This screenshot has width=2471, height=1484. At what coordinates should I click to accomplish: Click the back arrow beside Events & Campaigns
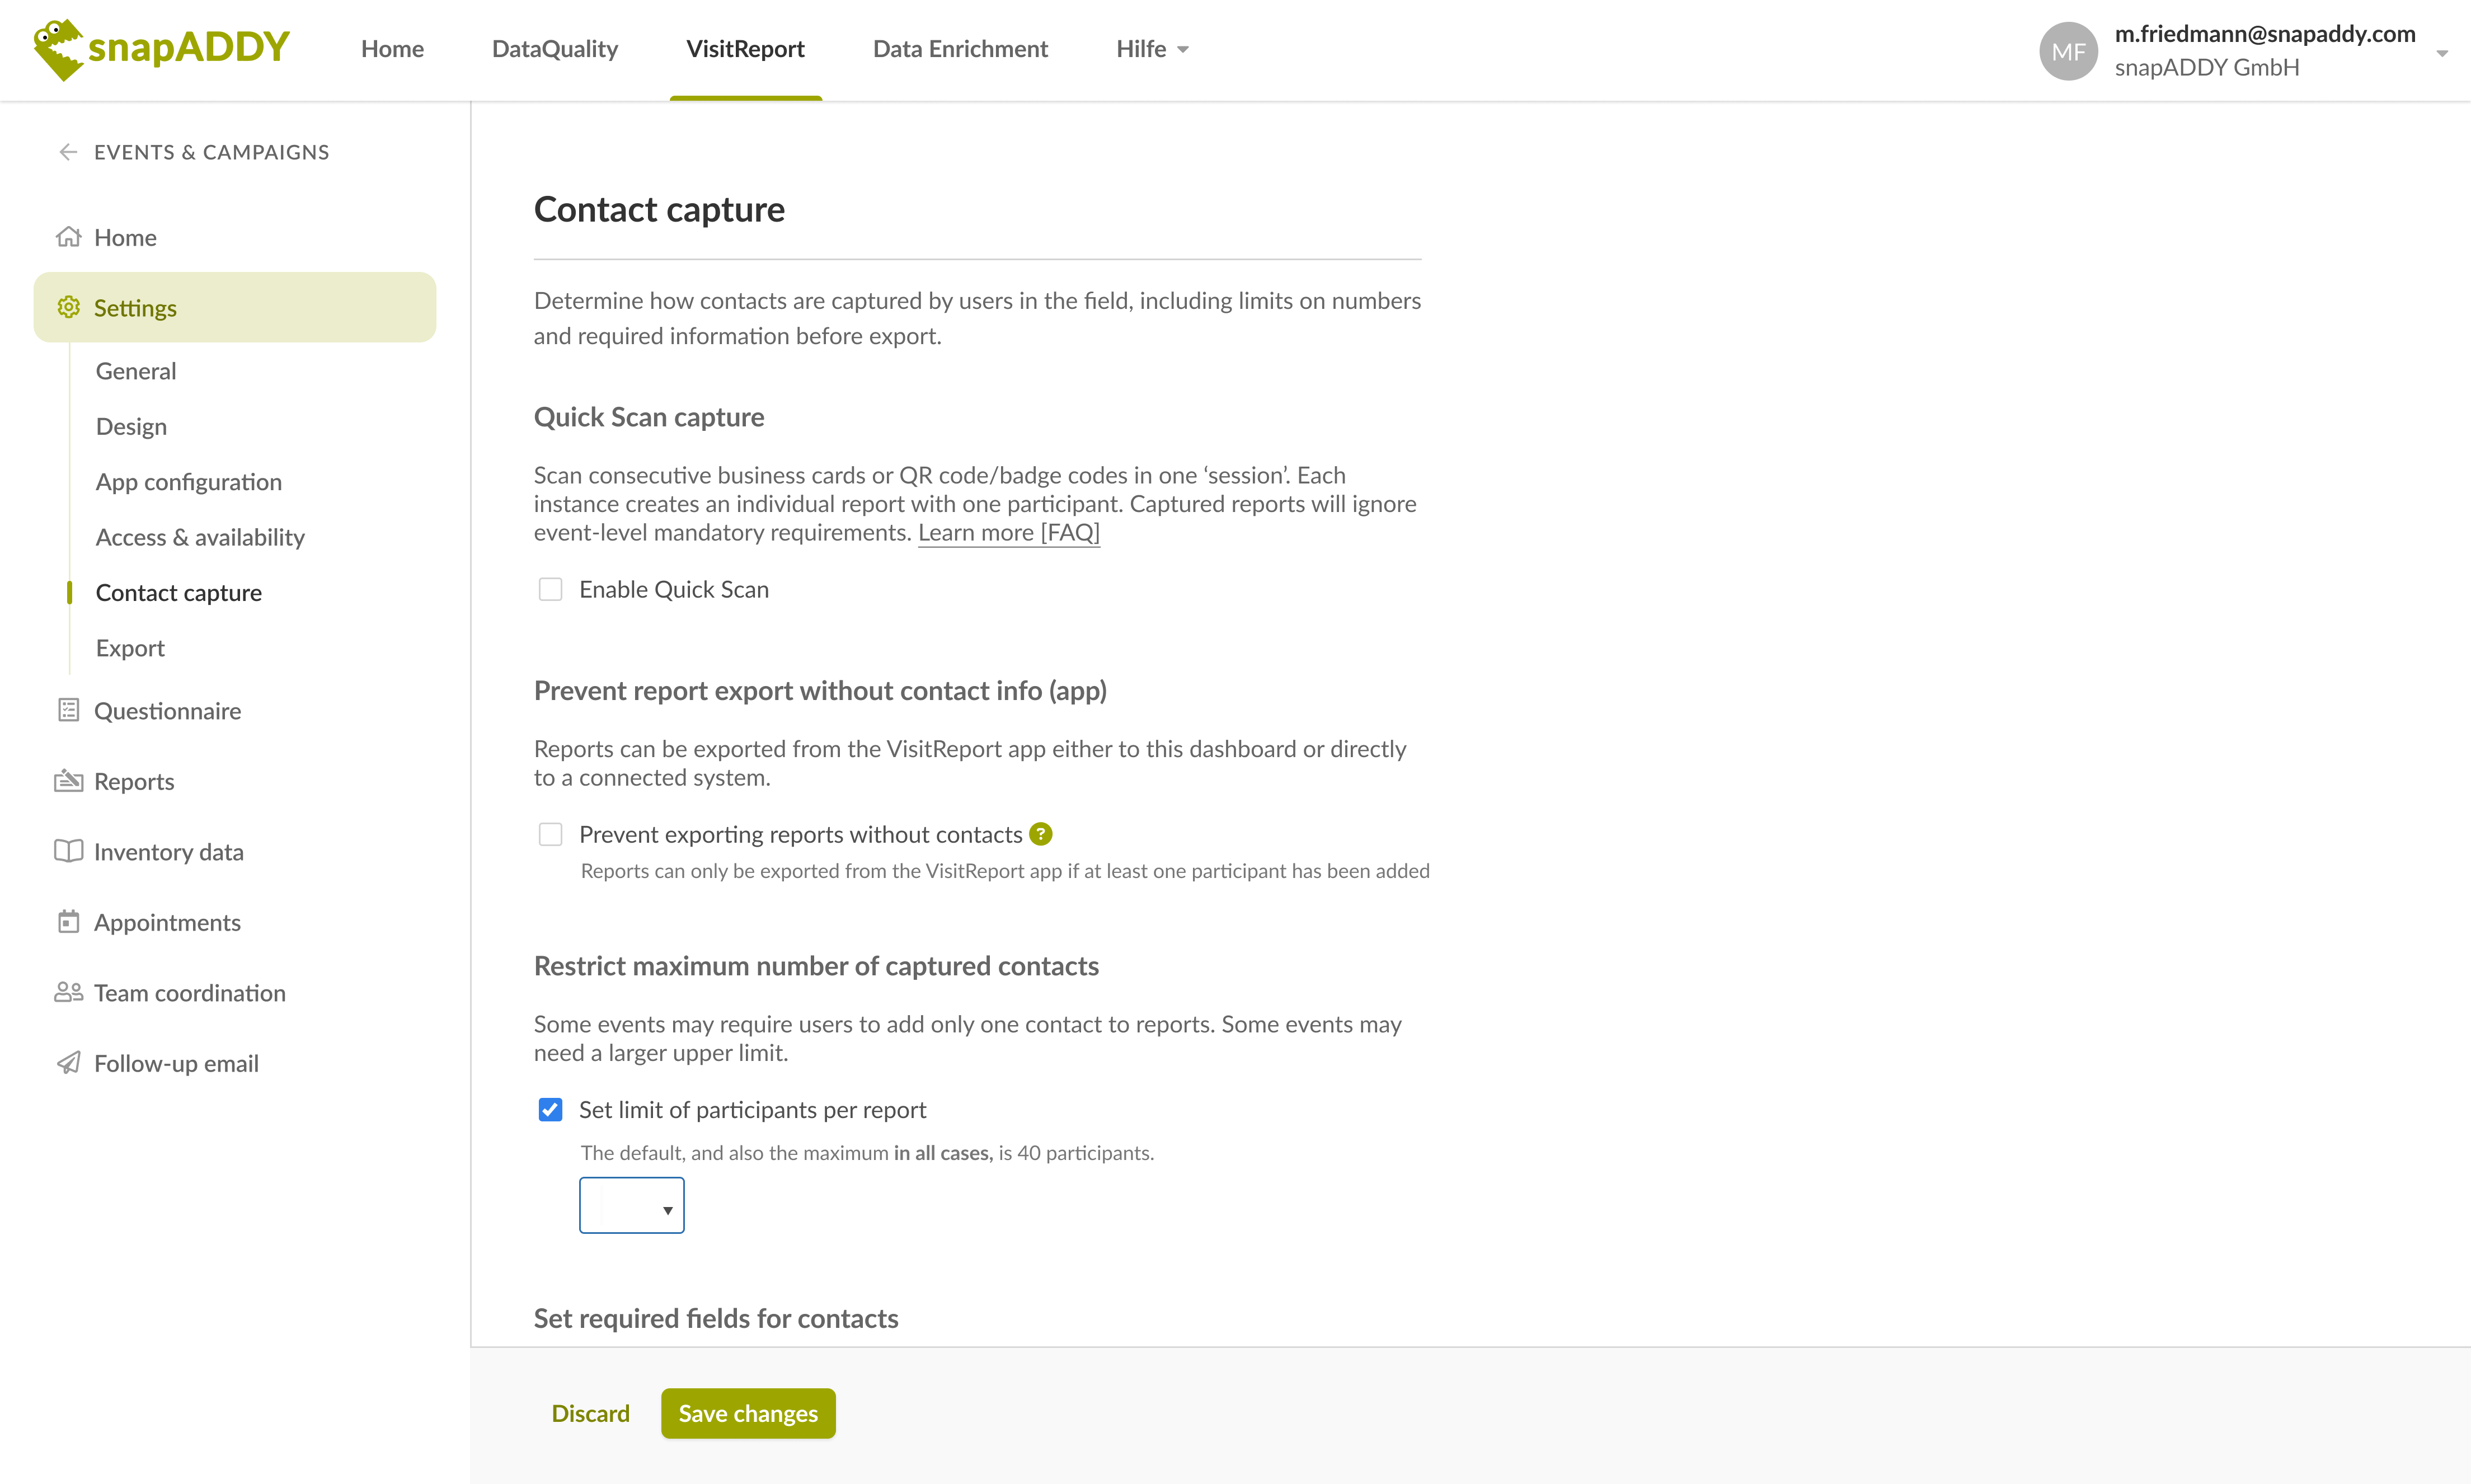point(68,152)
